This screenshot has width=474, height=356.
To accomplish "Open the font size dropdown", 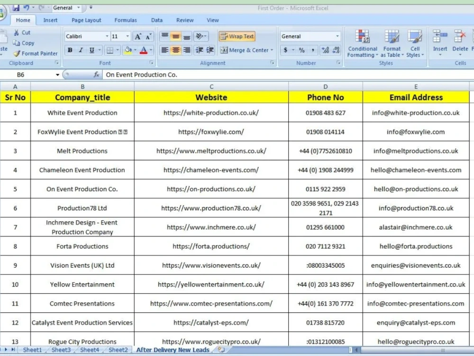I will click(126, 36).
